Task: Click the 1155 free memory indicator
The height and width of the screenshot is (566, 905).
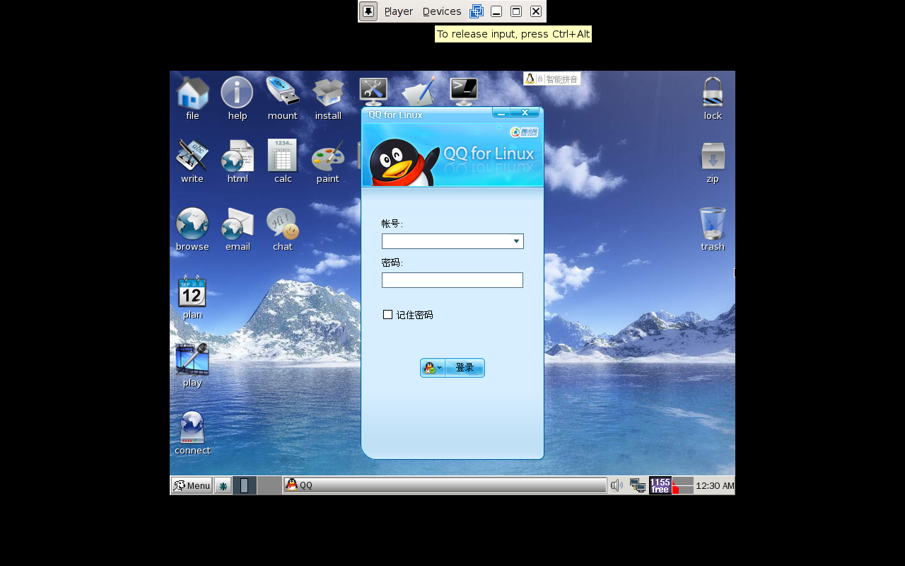Action: point(660,485)
